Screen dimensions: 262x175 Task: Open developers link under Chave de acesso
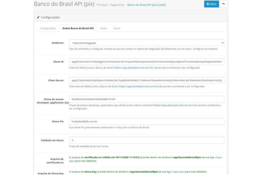pyautogui.click(x=174, y=105)
